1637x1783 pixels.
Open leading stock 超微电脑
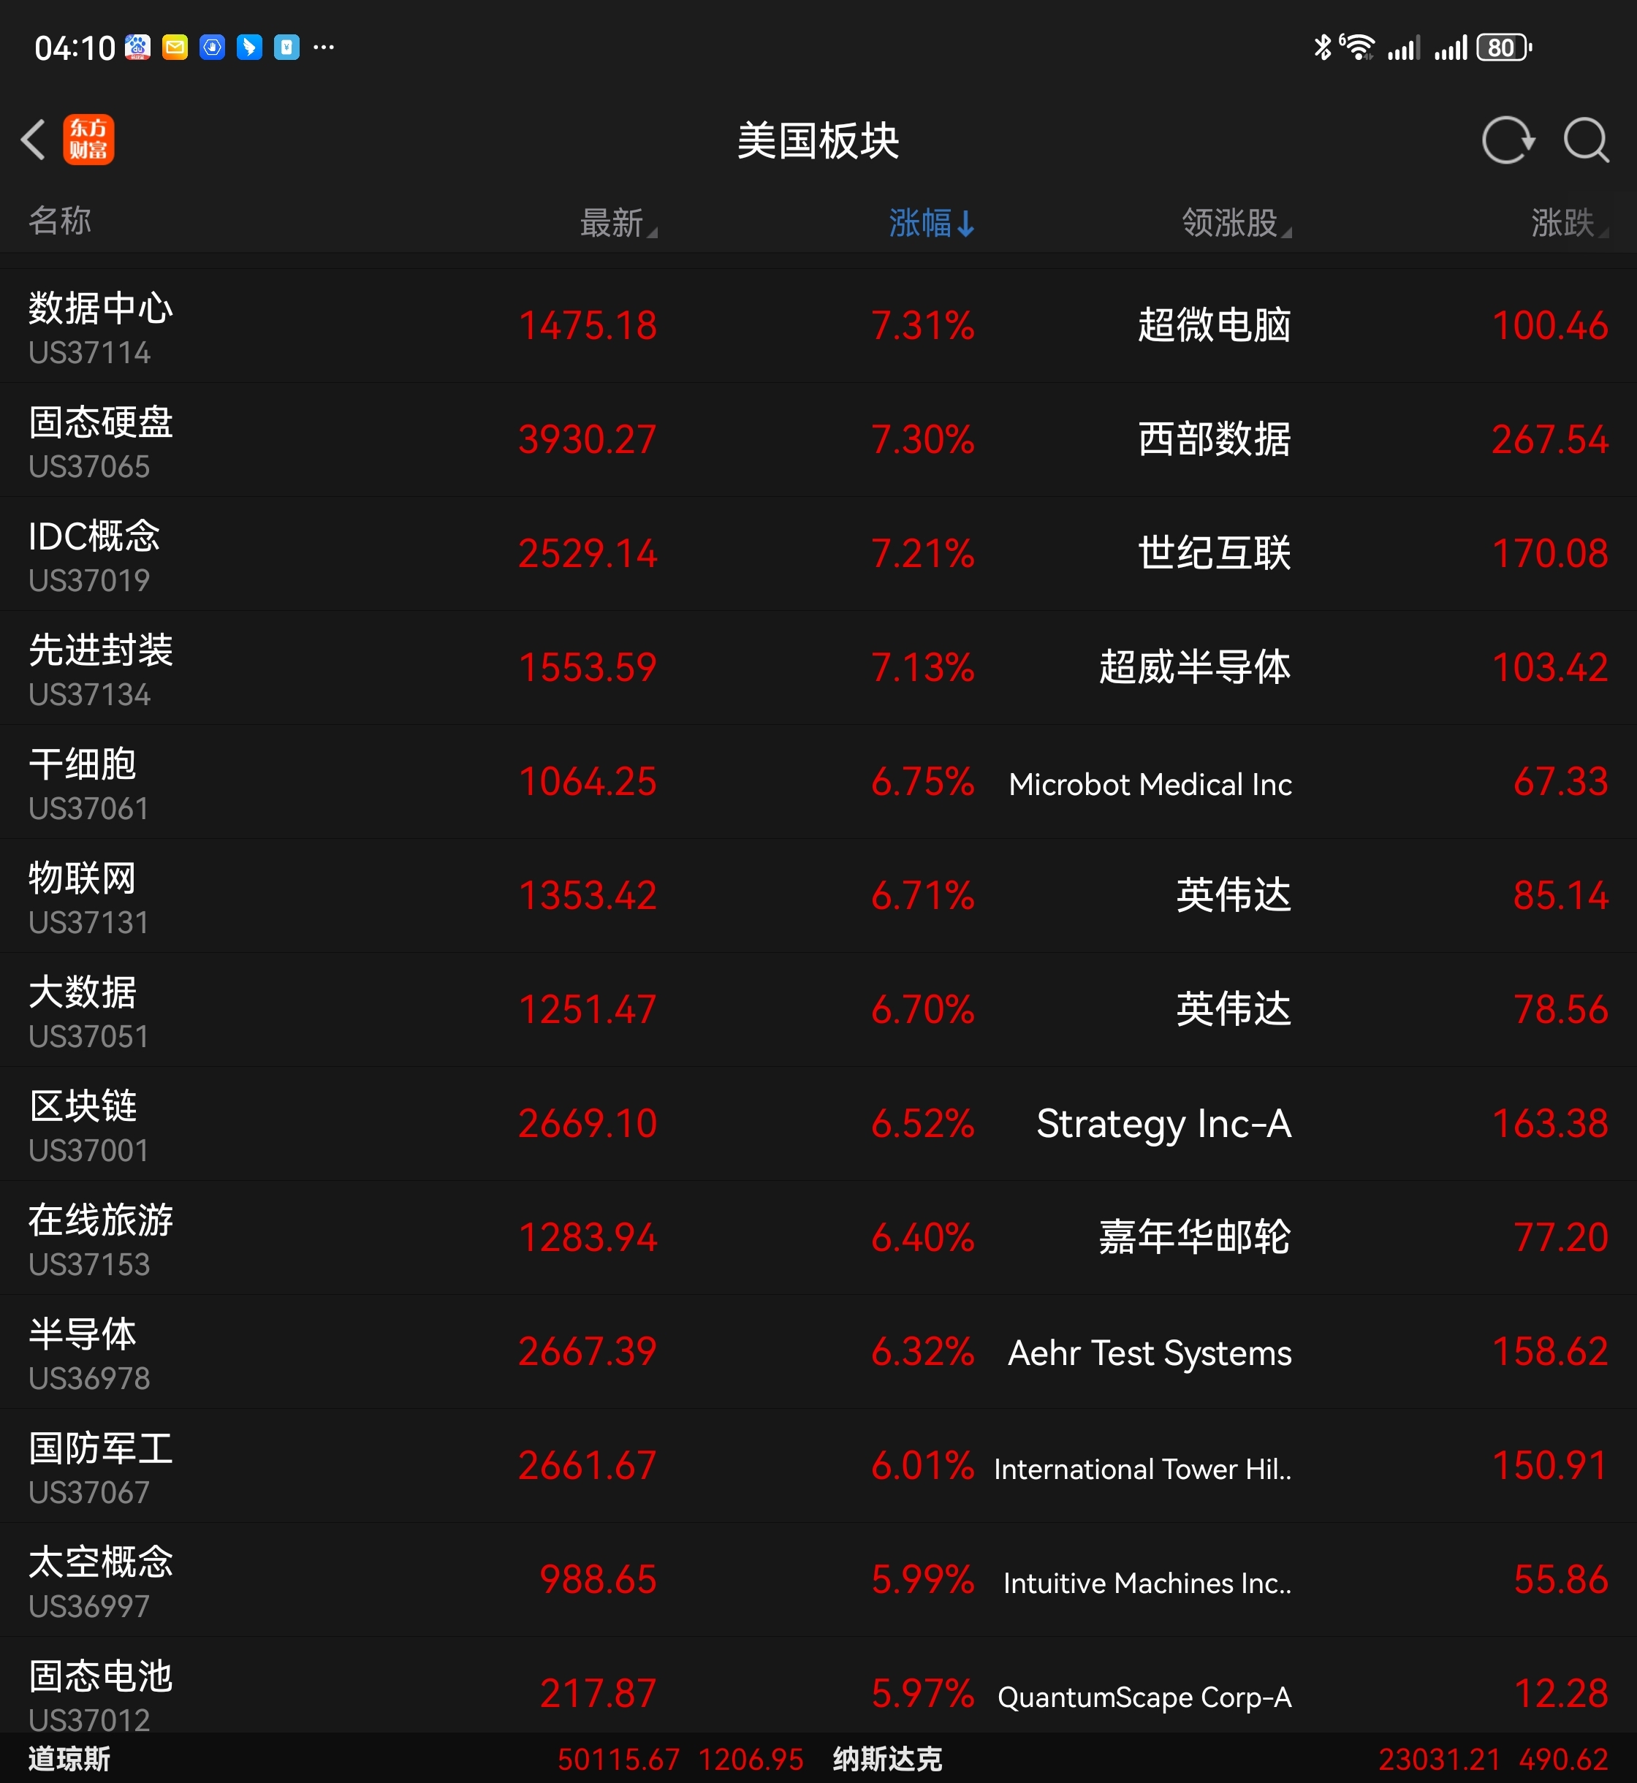pyautogui.click(x=1214, y=326)
